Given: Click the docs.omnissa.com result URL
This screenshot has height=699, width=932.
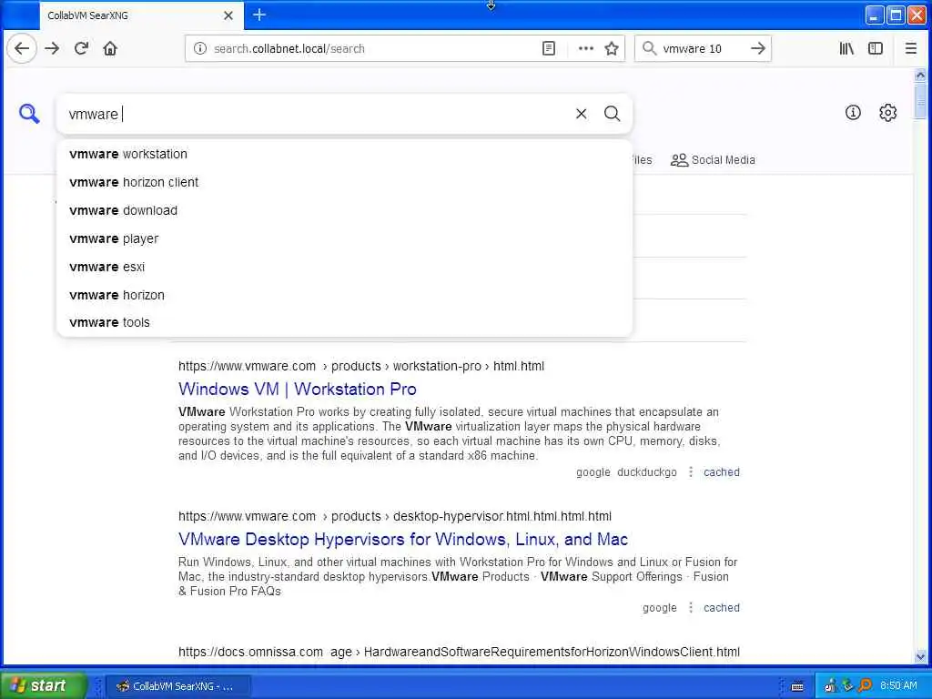Looking at the screenshot, I should pyautogui.click(x=459, y=652).
